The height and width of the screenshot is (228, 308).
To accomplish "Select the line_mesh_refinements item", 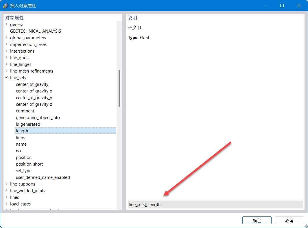I will pos(32,71).
